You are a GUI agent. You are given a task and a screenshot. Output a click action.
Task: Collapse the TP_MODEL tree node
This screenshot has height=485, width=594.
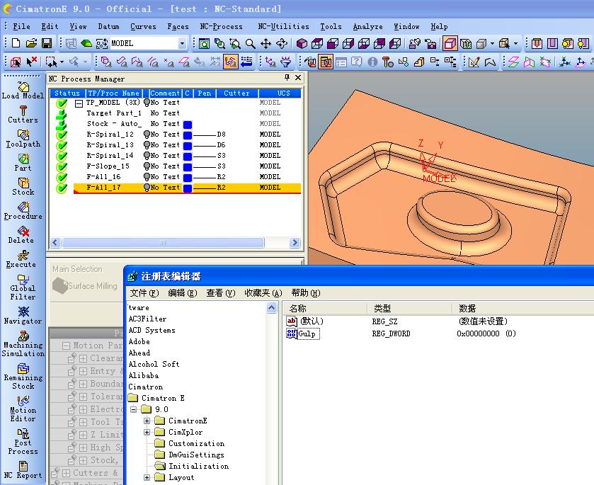click(x=79, y=103)
